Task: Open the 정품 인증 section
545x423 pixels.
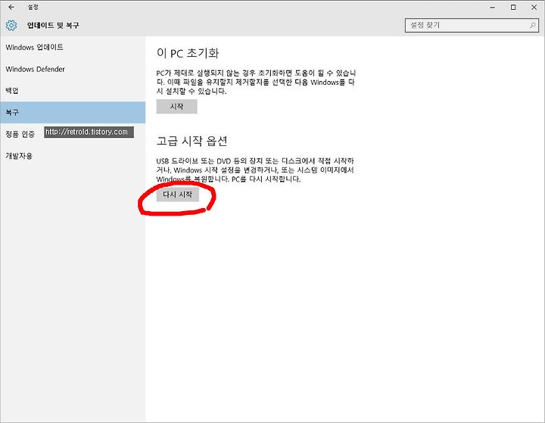Action: tap(20, 134)
